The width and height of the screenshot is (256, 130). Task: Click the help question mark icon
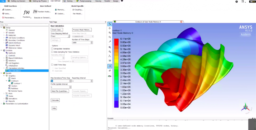coord(237,2)
